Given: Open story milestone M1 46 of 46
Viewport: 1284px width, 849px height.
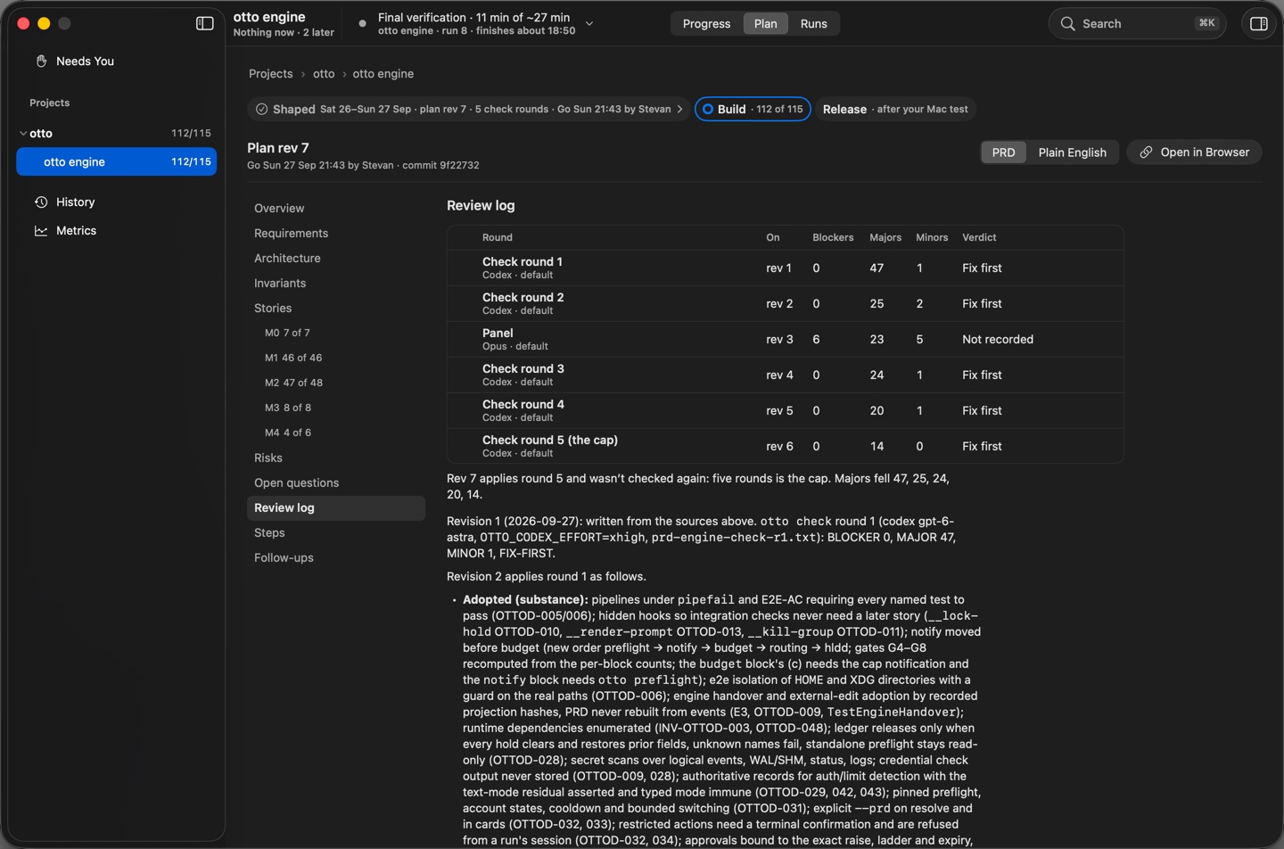Looking at the screenshot, I should pyautogui.click(x=335, y=358).
